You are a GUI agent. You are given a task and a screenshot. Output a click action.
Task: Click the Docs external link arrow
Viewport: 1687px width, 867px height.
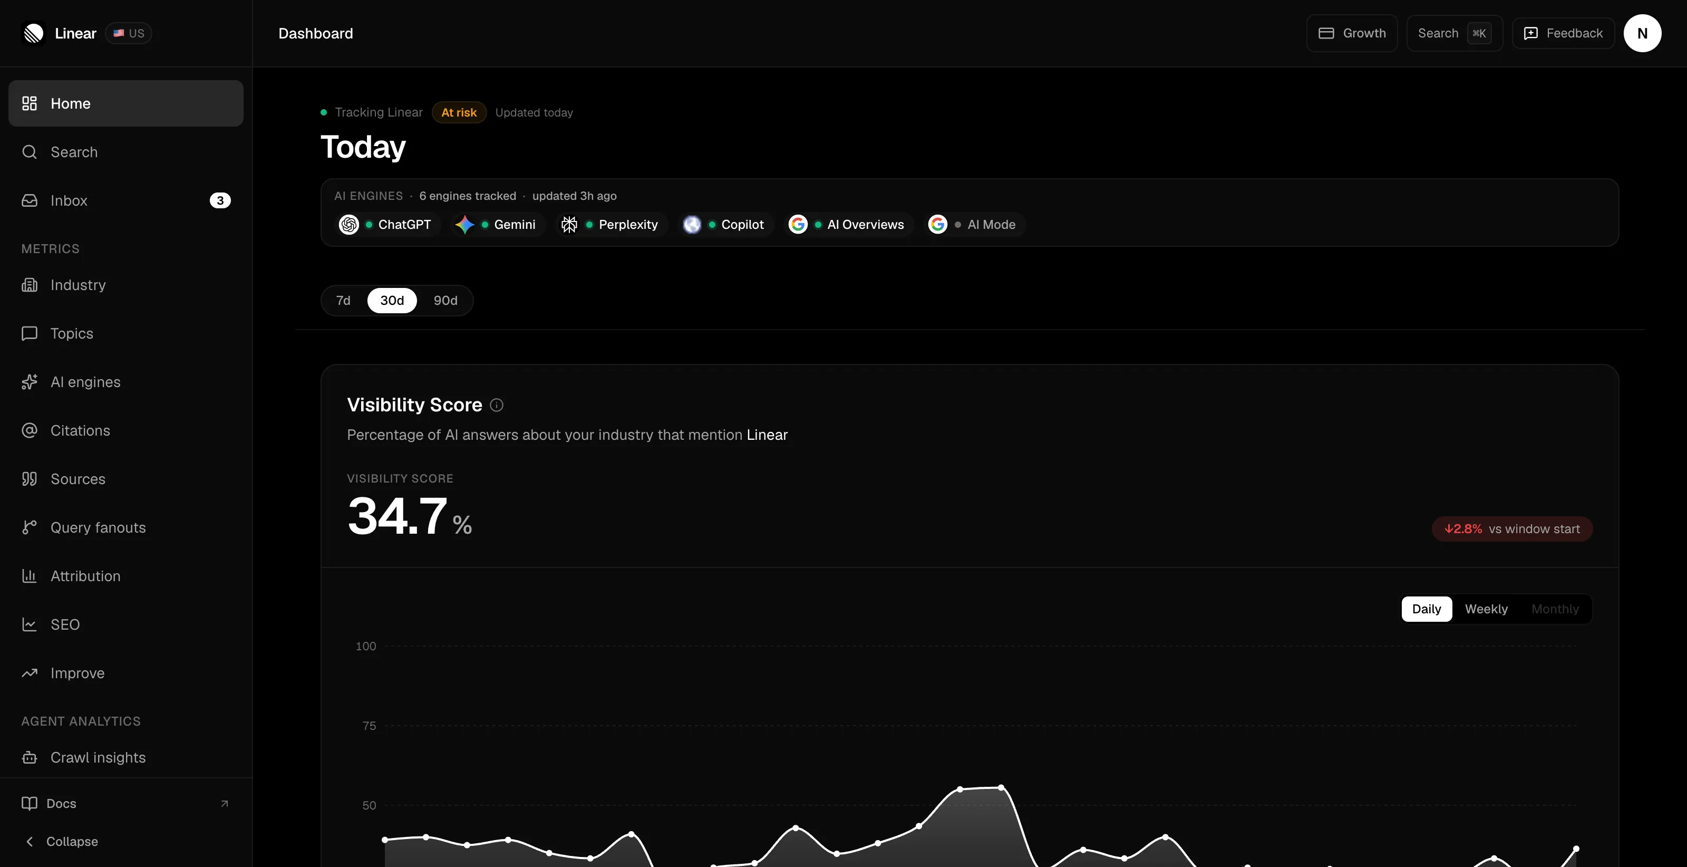click(x=225, y=803)
